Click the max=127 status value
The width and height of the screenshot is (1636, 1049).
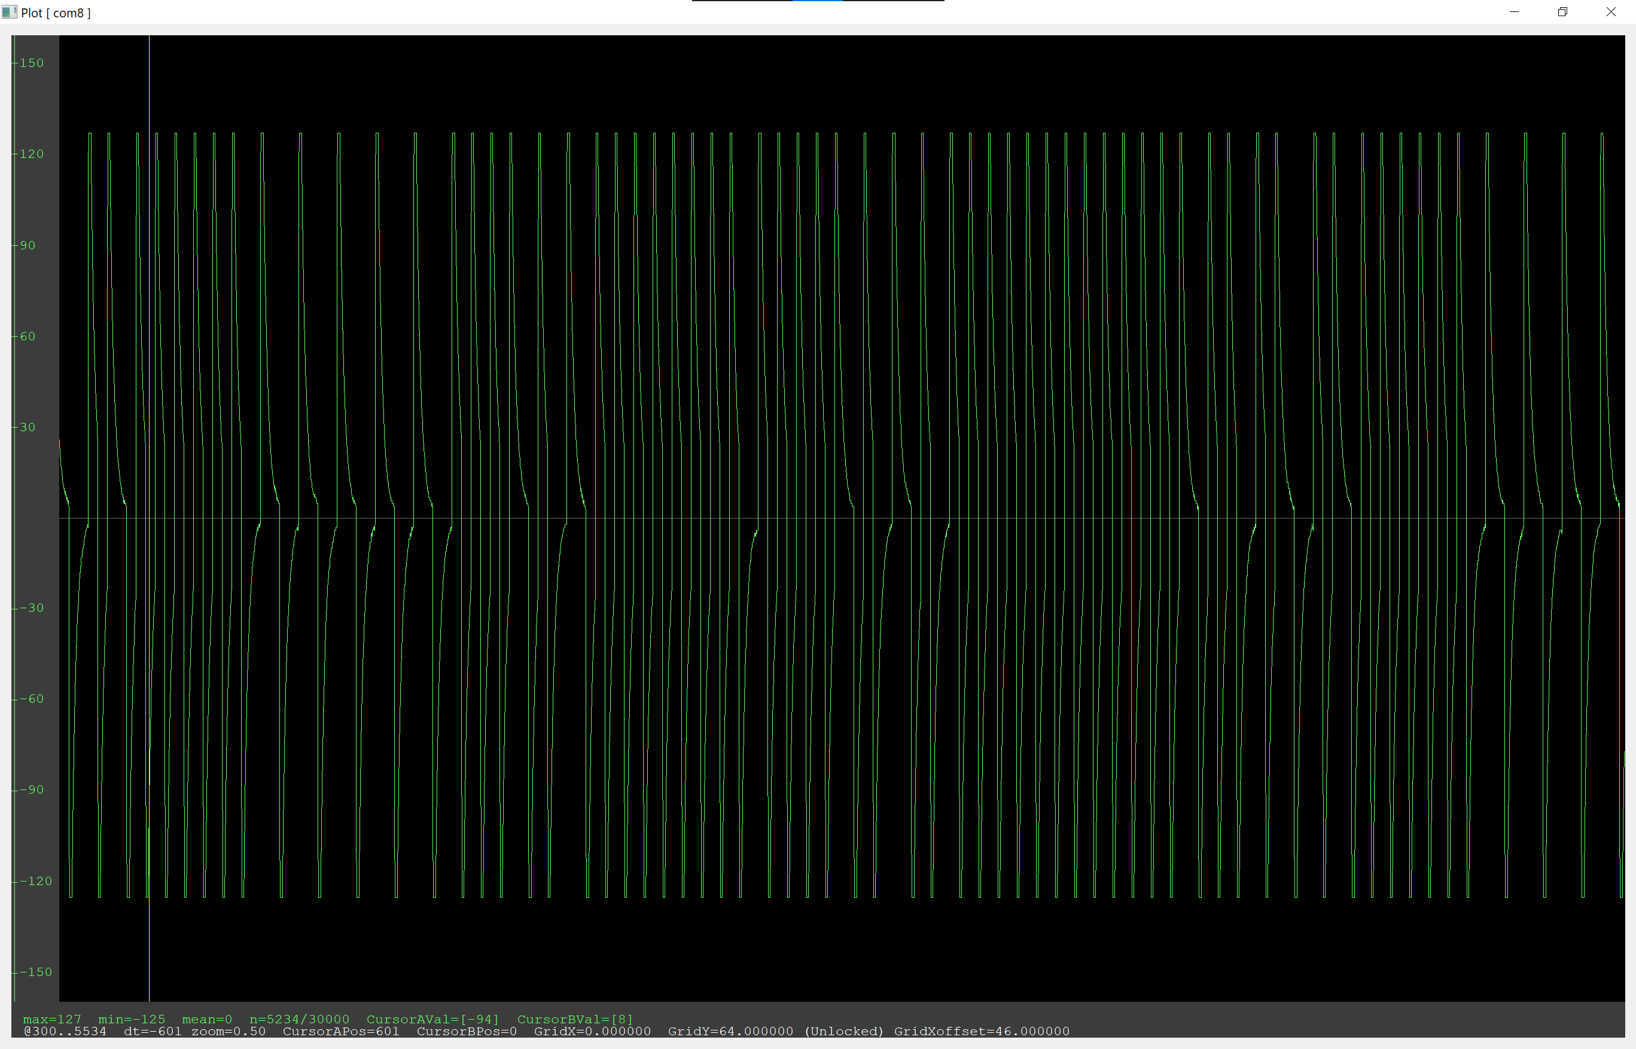point(52,1019)
